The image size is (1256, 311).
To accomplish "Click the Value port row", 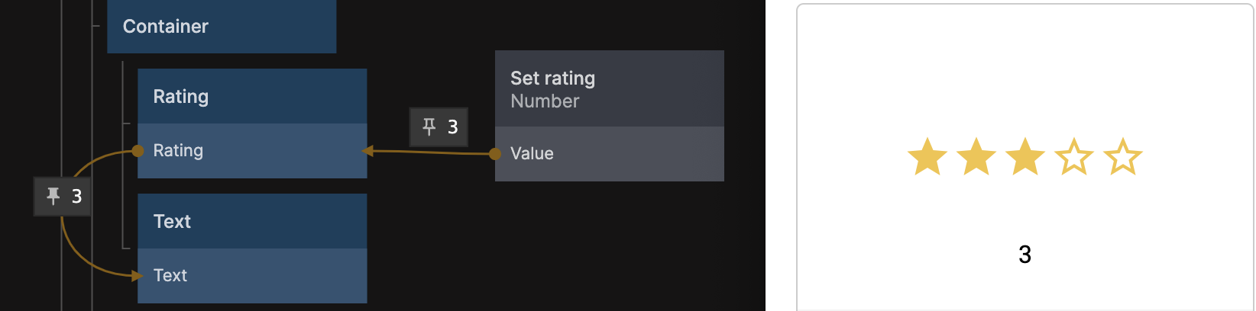I will click(611, 154).
